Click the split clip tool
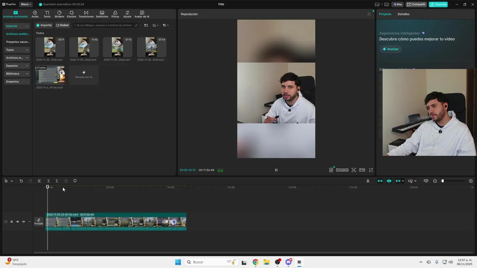Screen dimensions: 477x268 coord(39,181)
